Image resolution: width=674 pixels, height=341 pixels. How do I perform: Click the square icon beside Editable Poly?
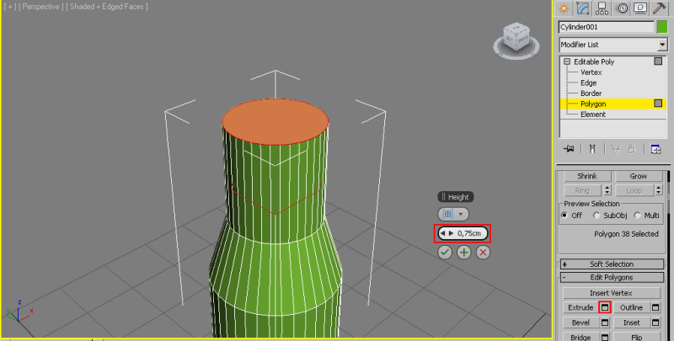point(658,61)
